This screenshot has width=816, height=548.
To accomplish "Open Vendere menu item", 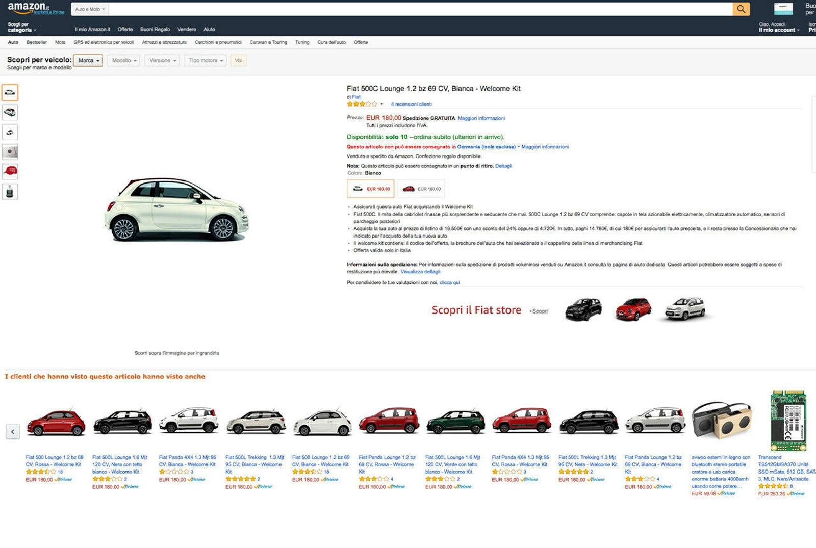I will pos(187,29).
